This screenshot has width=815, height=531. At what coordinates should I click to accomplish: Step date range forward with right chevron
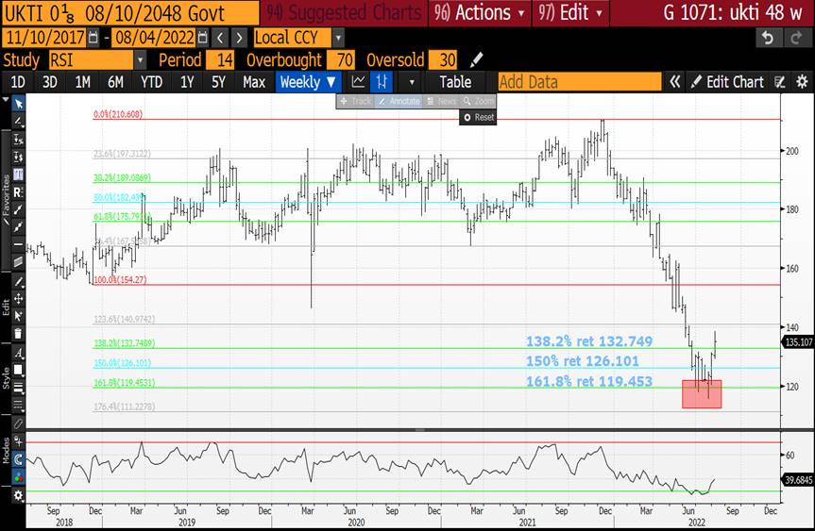pos(239,38)
